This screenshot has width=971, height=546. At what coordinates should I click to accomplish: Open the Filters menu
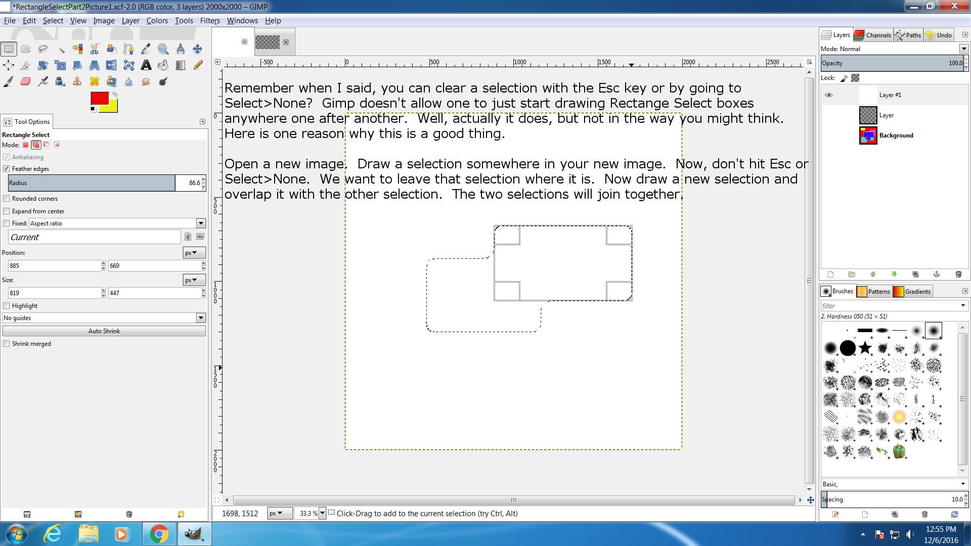point(209,21)
